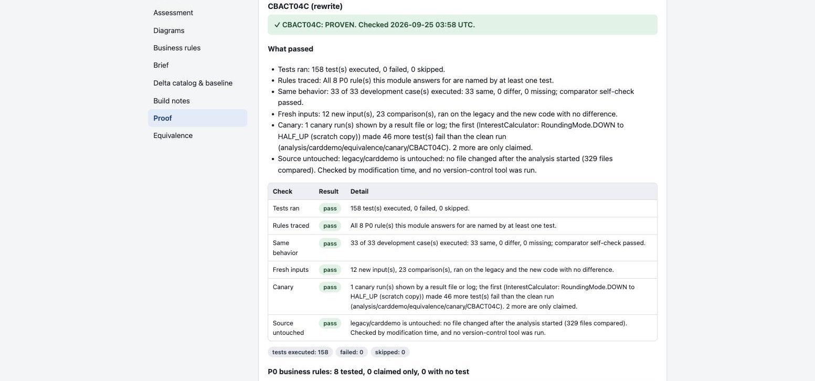Click the 'skipped: 0' chip
The width and height of the screenshot is (815, 381).
point(390,352)
